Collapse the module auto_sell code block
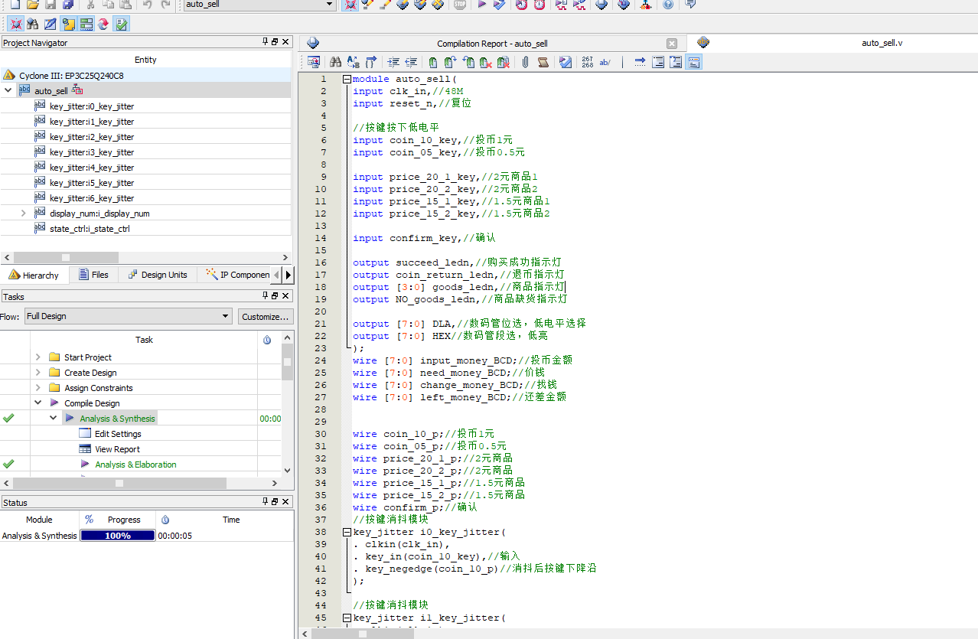This screenshot has width=978, height=639. (347, 79)
